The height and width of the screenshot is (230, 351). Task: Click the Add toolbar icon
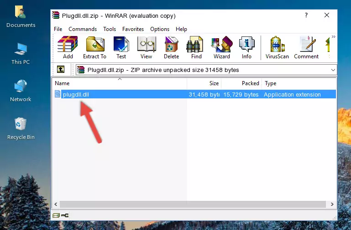click(68, 47)
